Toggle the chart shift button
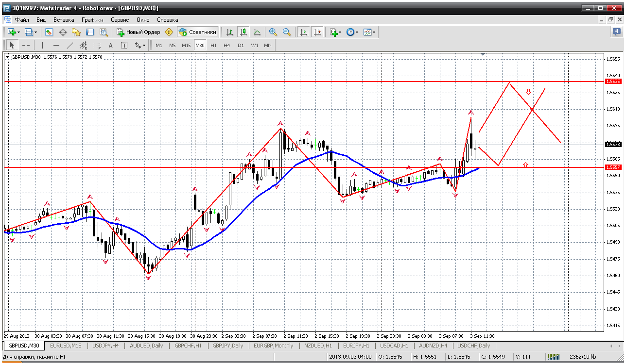 pos(317,32)
